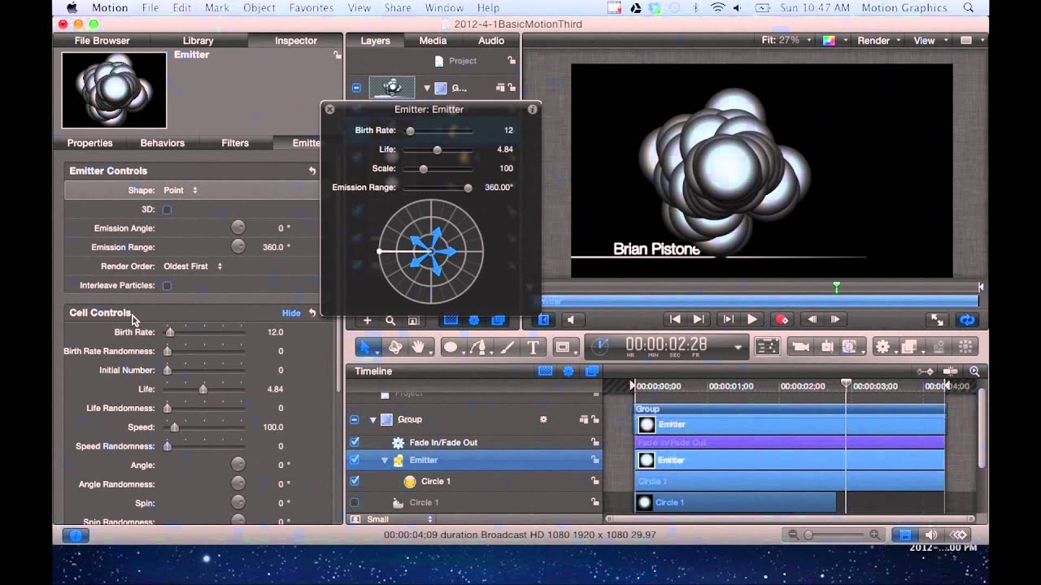1041x585 pixels.
Task: Toggle player full-screen mode icon
Action: coord(937,320)
